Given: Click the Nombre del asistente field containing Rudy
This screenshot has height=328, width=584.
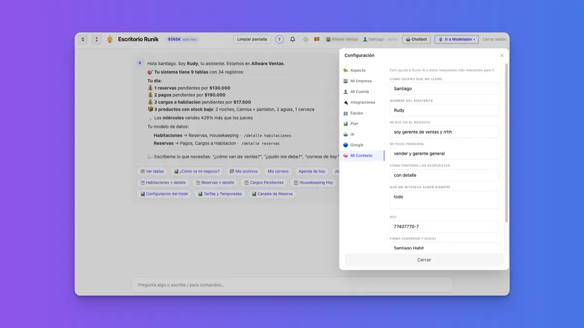Looking at the screenshot, I should (x=444, y=110).
